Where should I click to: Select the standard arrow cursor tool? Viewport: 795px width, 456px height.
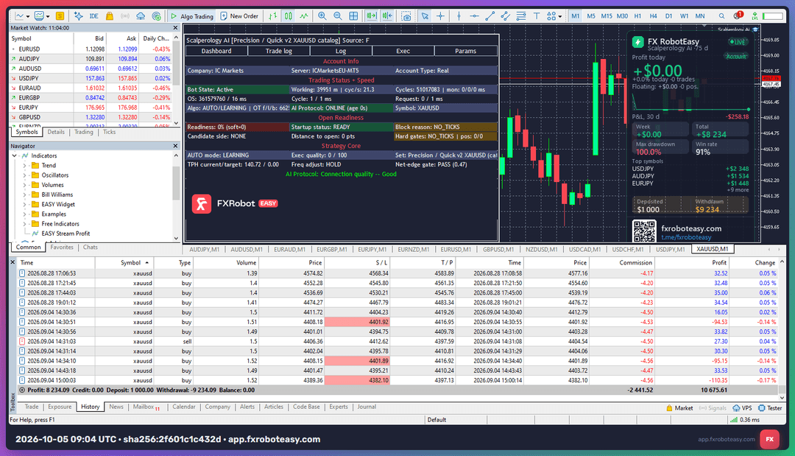point(425,15)
